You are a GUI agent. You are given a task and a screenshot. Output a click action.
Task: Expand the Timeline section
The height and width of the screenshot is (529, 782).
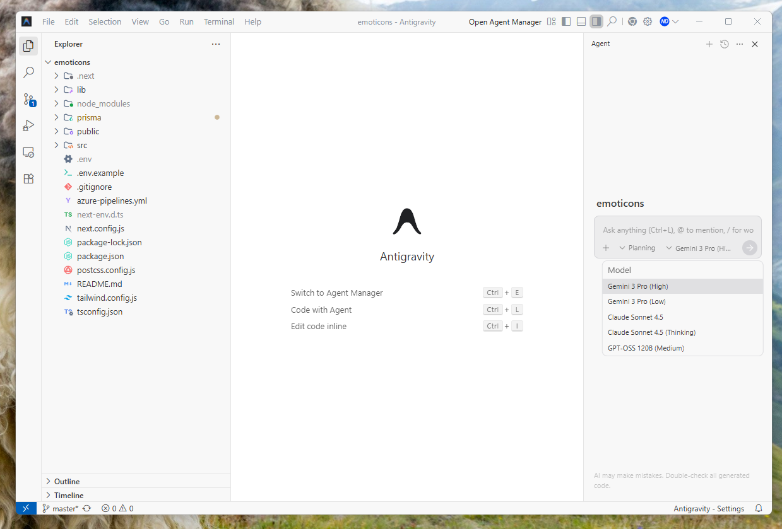click(136, 495)
